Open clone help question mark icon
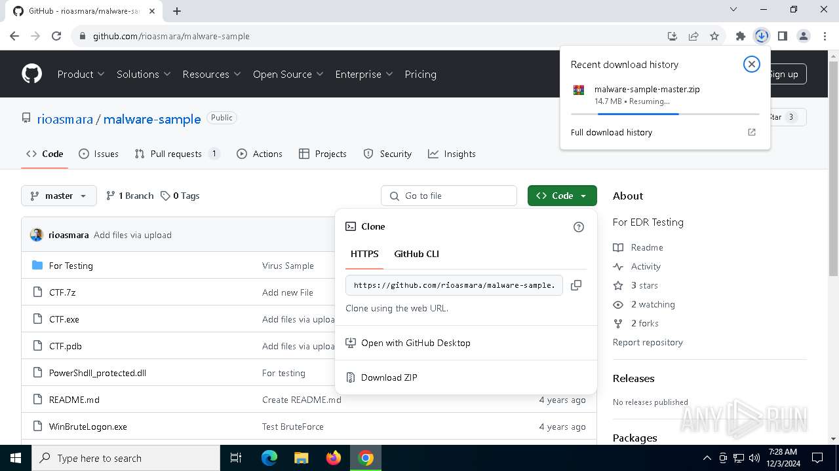Screen dimensions: 839x471 [578, 227]
